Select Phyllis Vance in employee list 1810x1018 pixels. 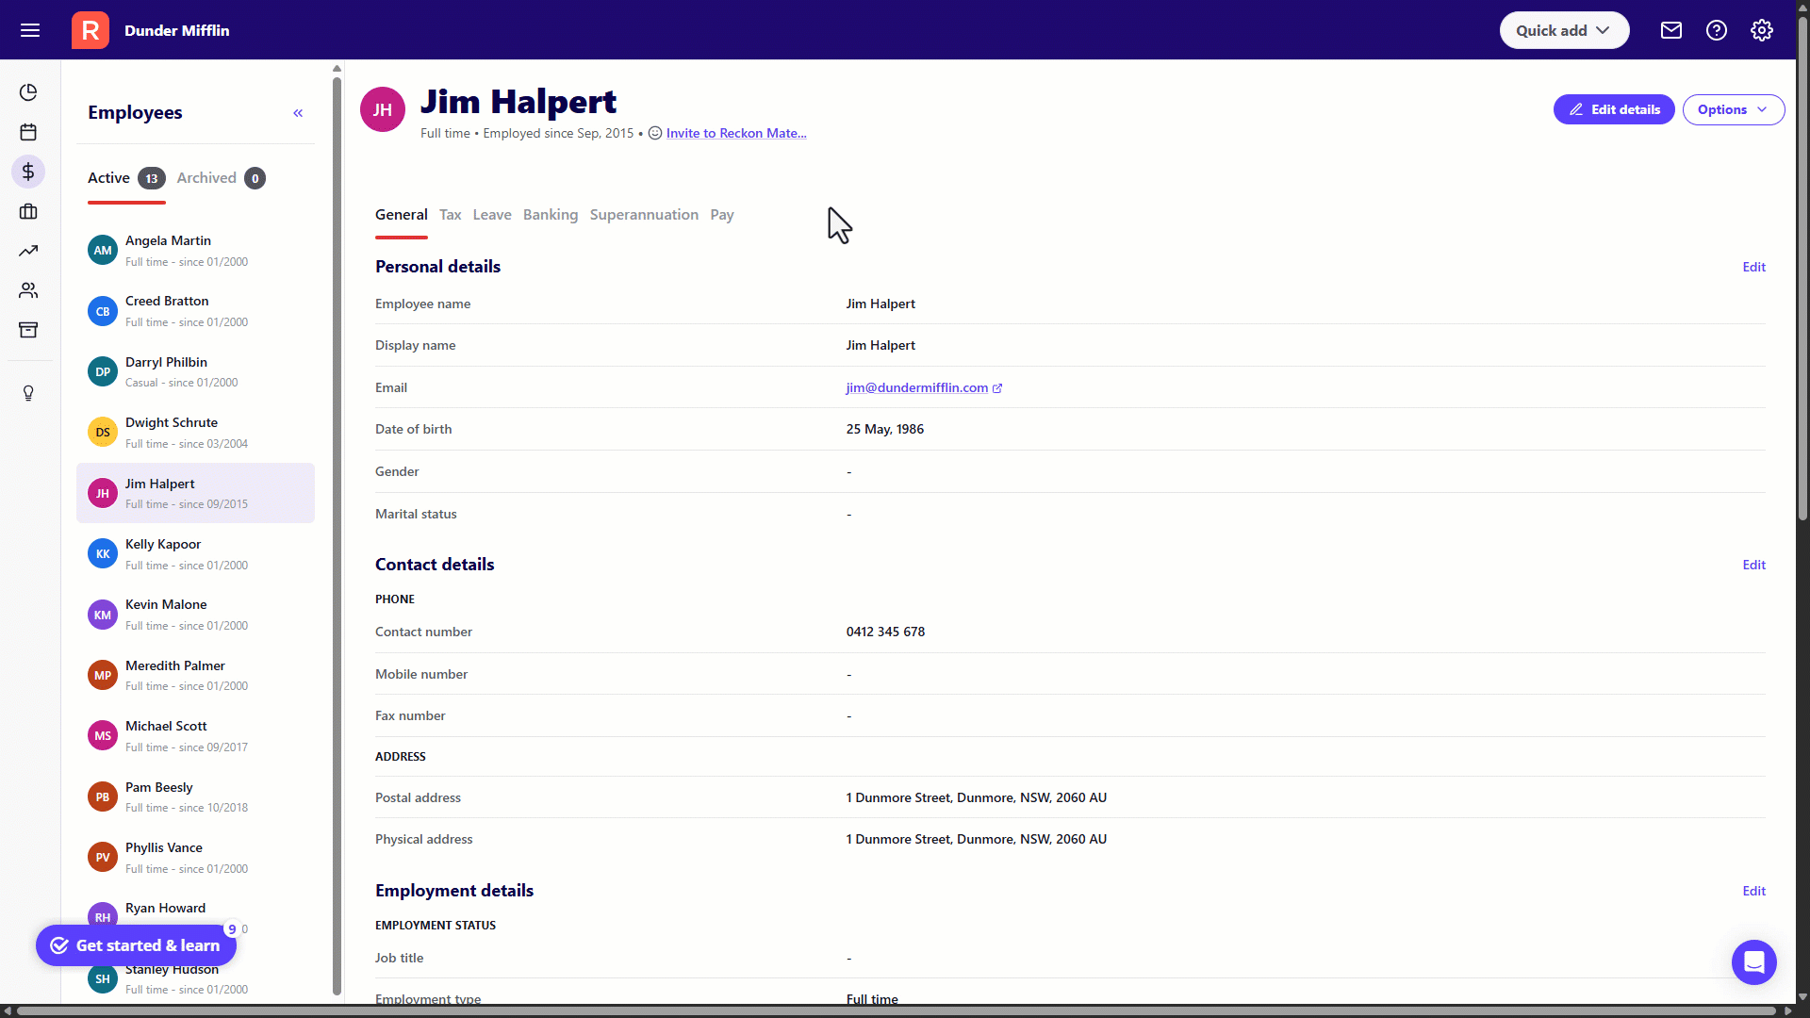point(195,858)
